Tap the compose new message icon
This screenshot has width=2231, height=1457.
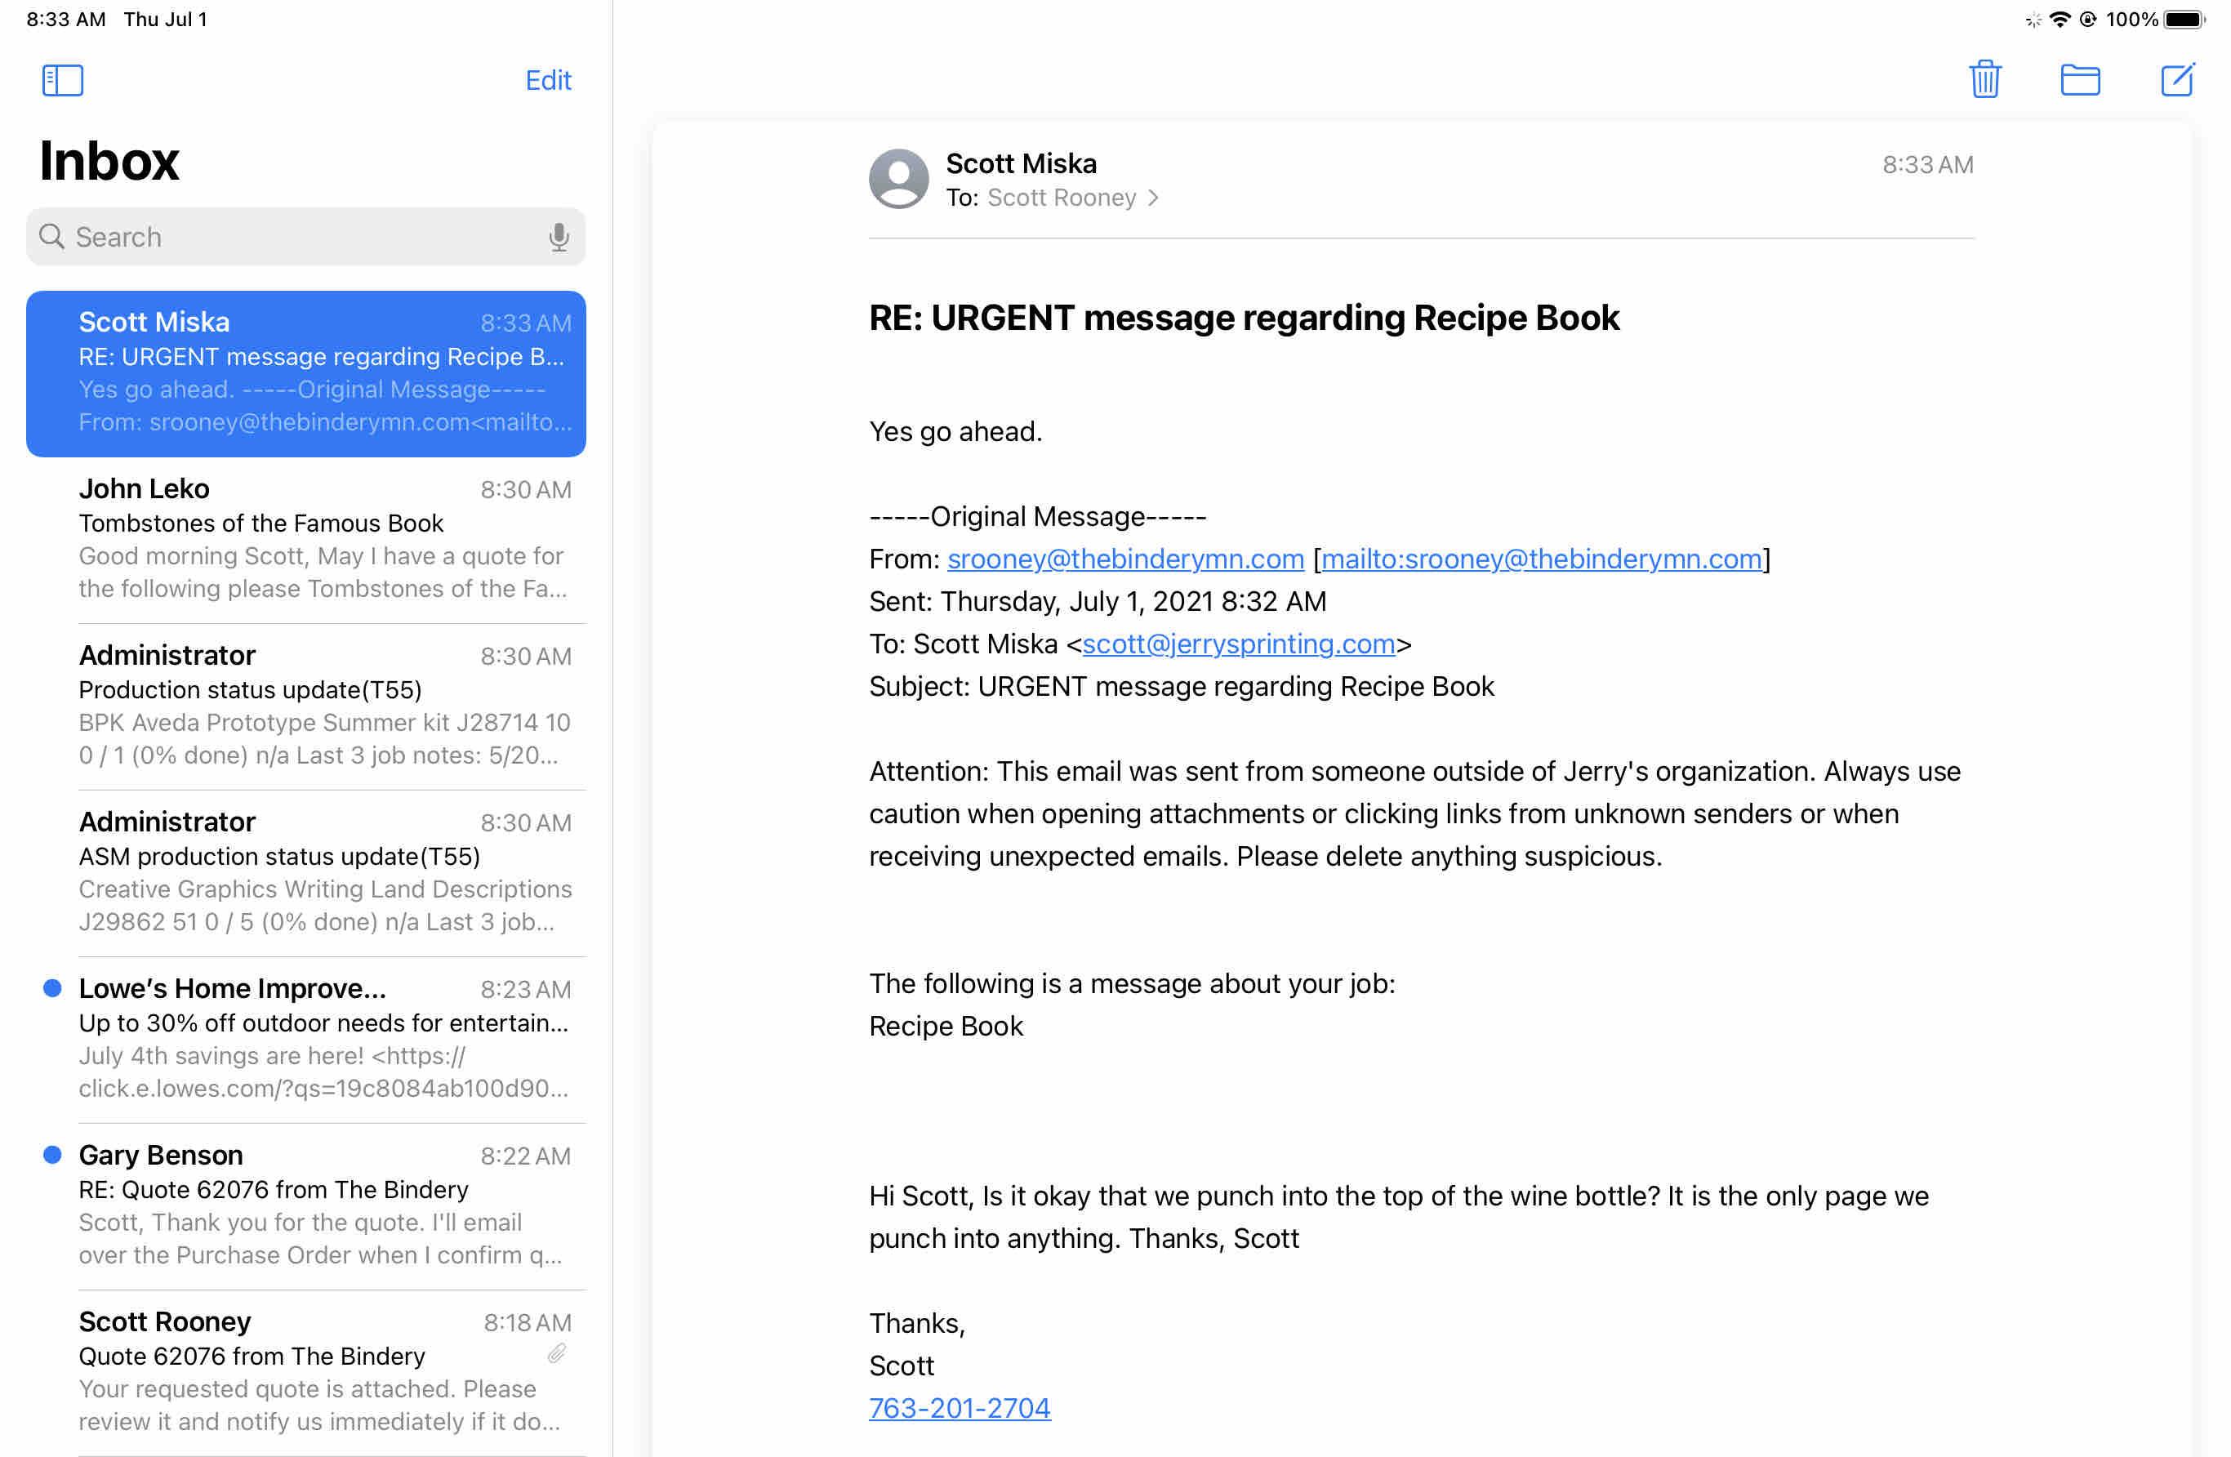click(x=2175, y=80)
